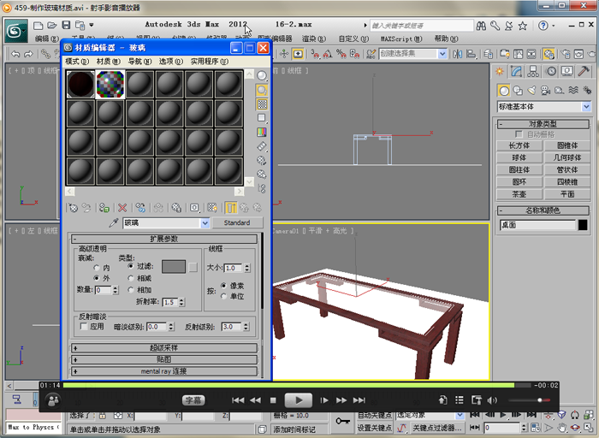Screen dimensions: 599x438
Task: Select the wire Pixels radio button
Action: coord(224,286)
